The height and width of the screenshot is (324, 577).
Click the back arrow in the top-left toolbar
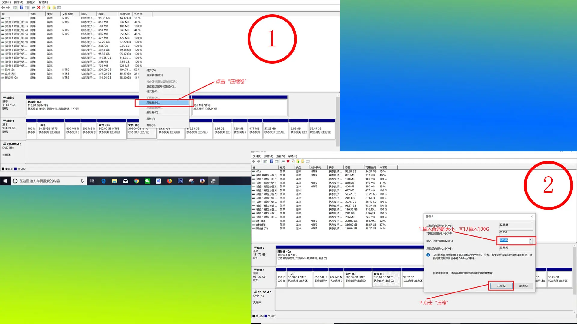click(x=3, y=7)
